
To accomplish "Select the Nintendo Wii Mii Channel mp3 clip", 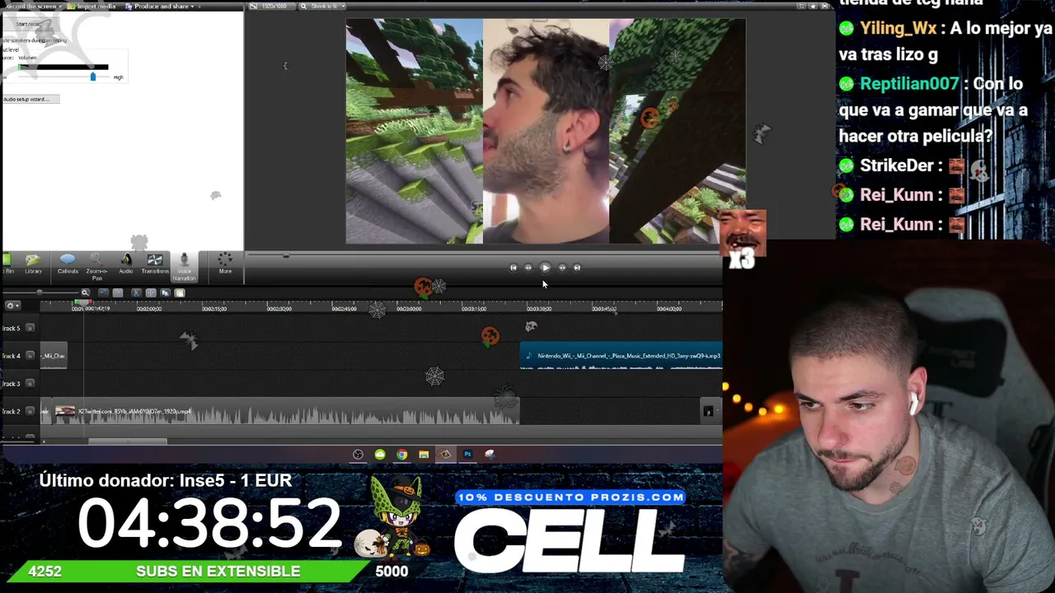I will pyautogui.click(x=621, y=356).
